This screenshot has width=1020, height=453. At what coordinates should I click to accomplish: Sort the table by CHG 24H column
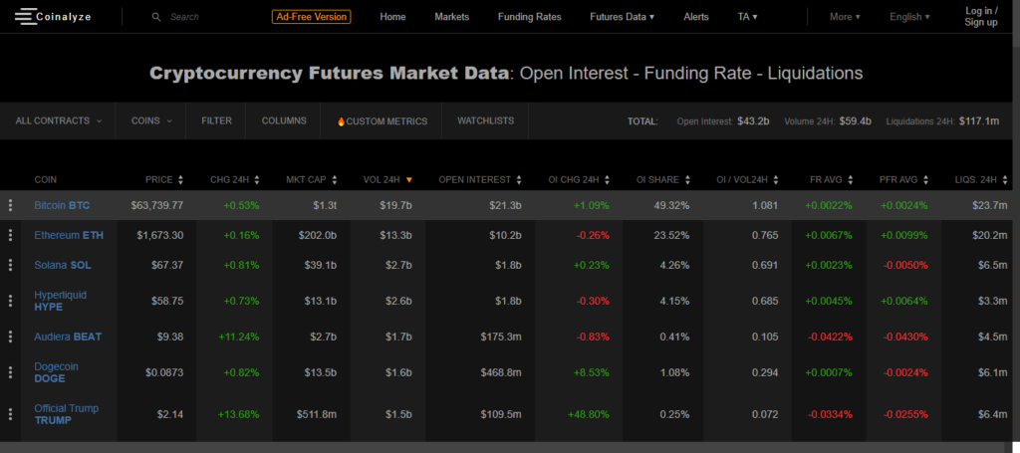(x=235, y=180)
